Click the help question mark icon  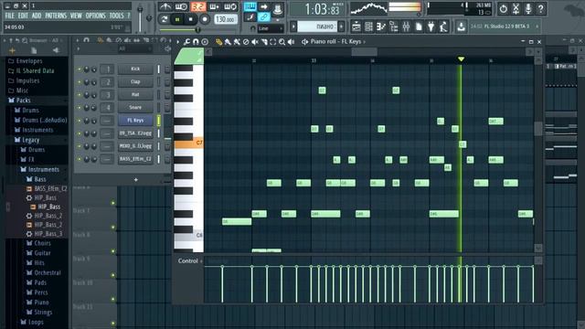pyautogui.click(x=540, y=8)
